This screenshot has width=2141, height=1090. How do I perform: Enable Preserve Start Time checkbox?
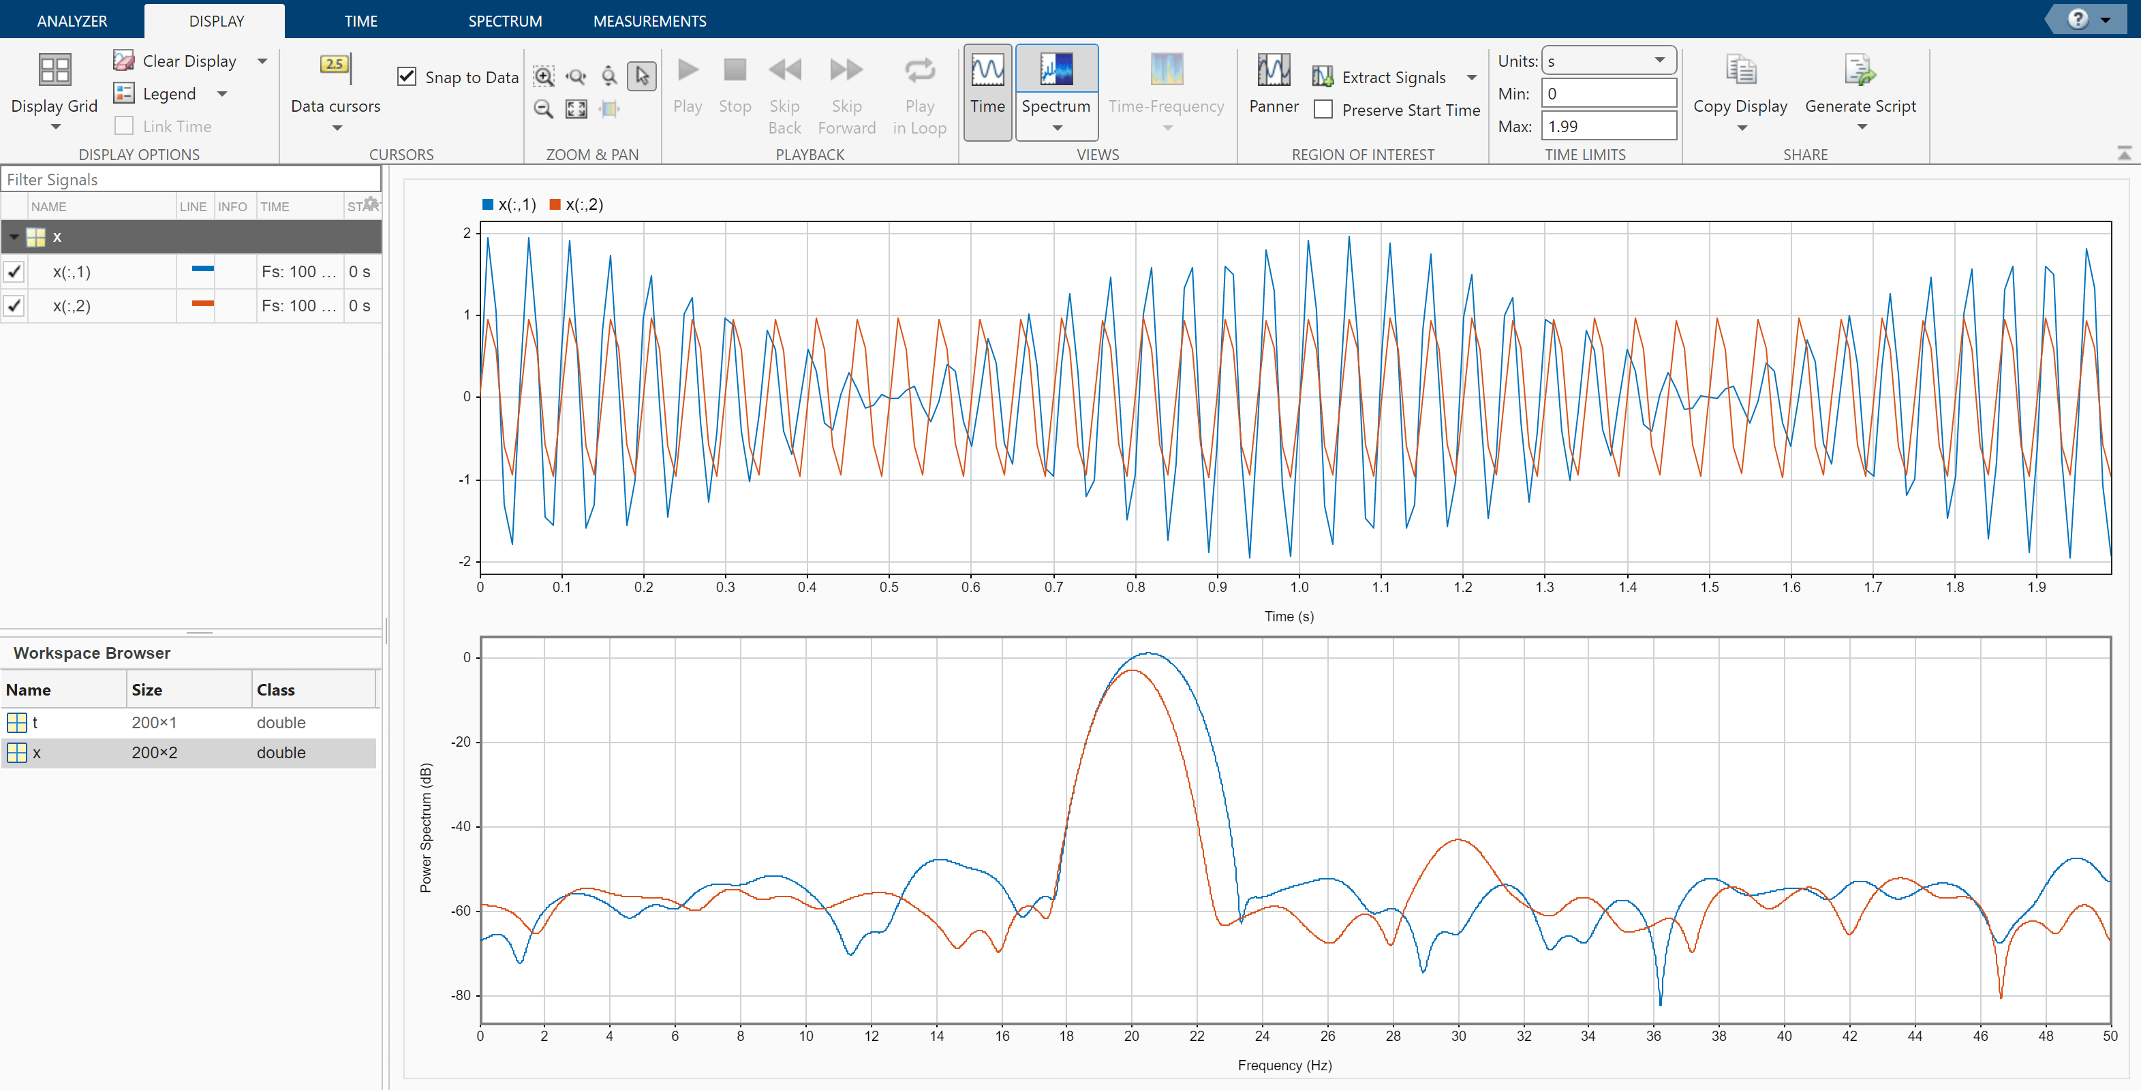(1323, 110)
